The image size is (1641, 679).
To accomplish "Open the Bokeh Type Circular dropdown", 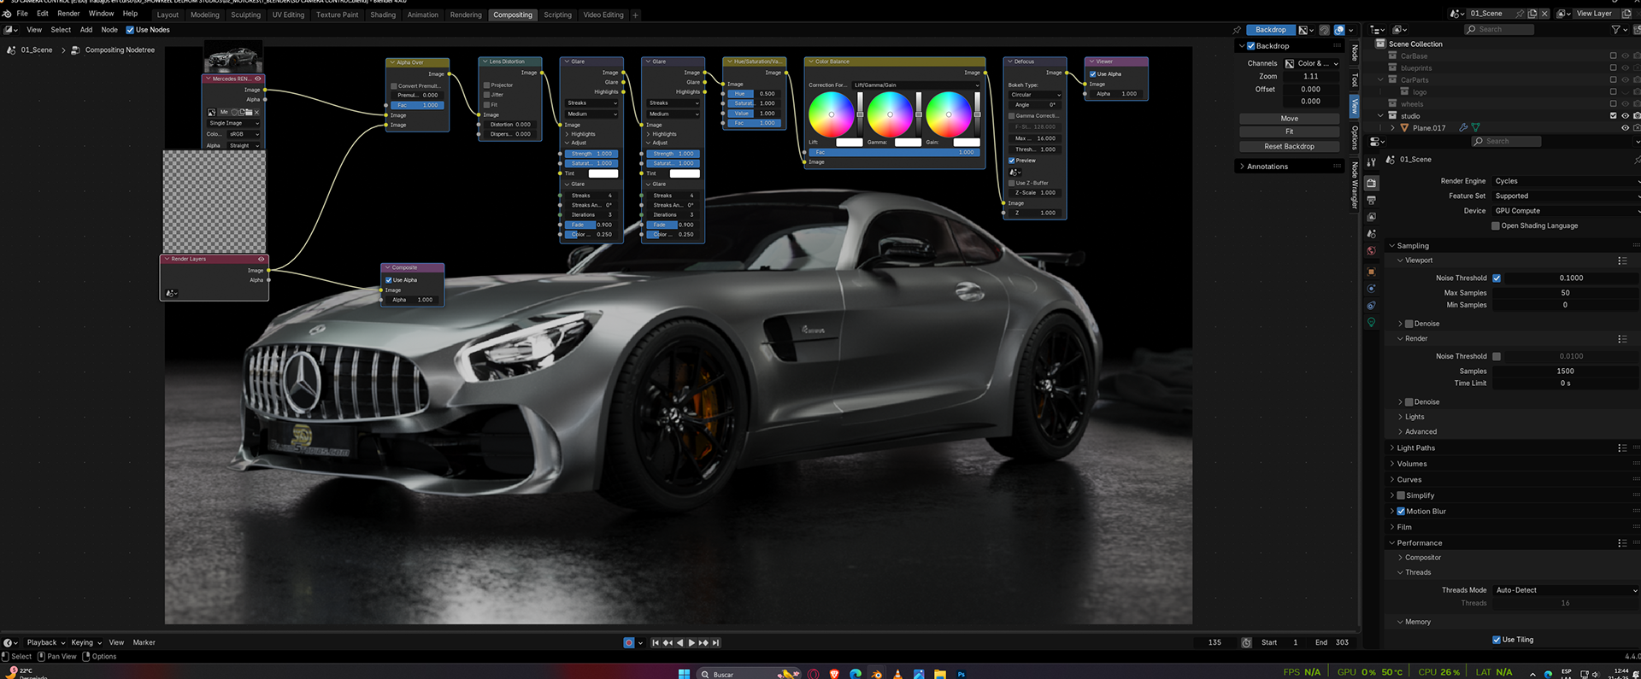I will coord(1035,95).
